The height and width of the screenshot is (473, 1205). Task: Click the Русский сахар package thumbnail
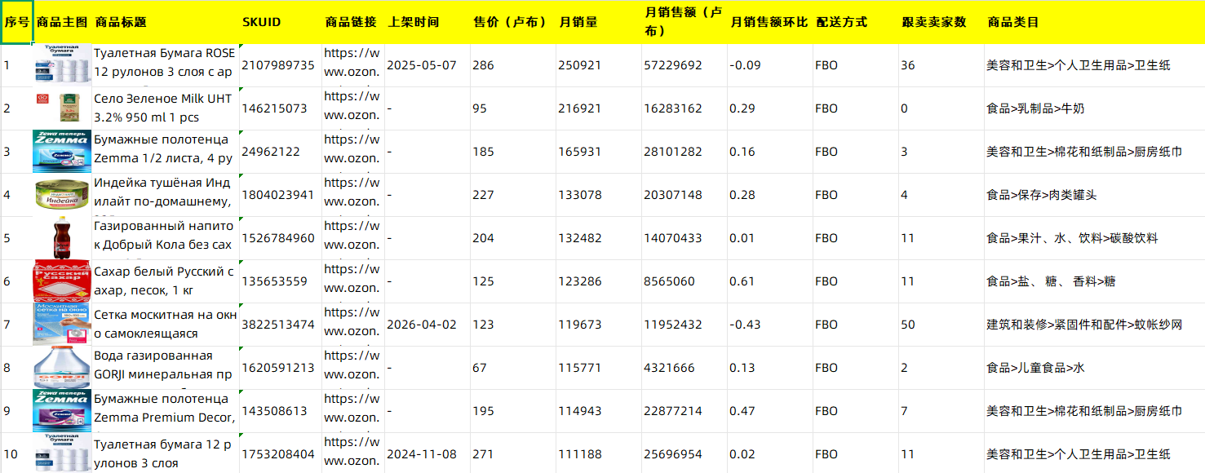click(62, 281)
